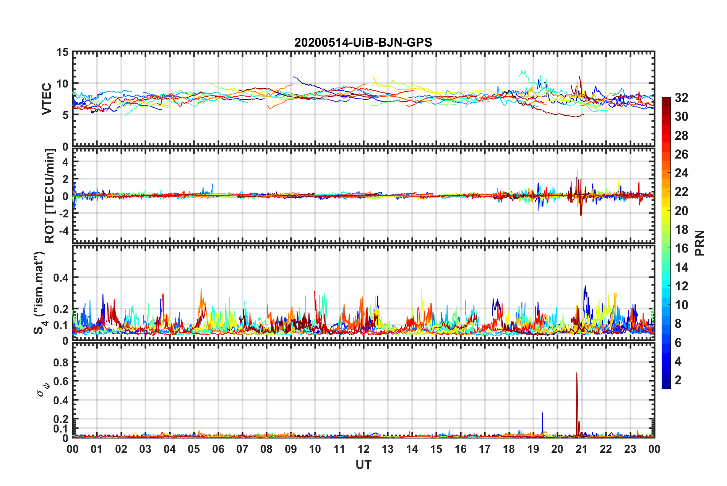The image size is (727, 486).
Task: Click ROT axis tick label -4
Action: [63, 230]
